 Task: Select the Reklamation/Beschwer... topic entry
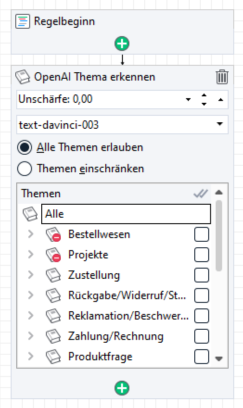click(128, 316)
